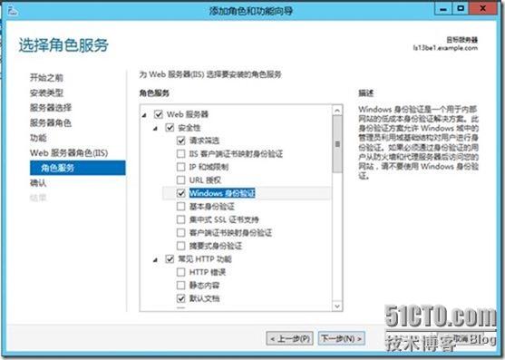Click scroll up arrow of role list
505x360 pixels.
coord(337,111)
